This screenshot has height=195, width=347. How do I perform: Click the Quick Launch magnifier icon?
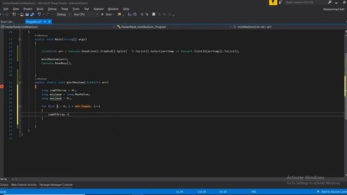point(330,2)
